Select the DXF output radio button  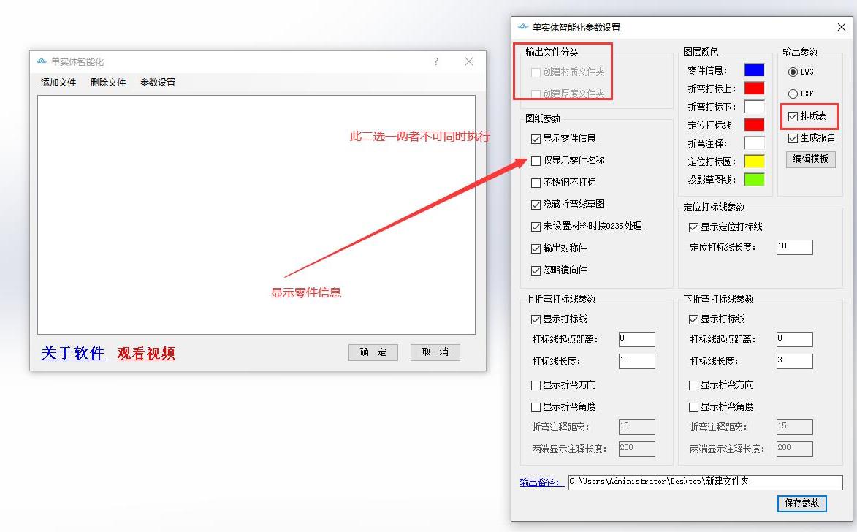click(x=793, y=94)
